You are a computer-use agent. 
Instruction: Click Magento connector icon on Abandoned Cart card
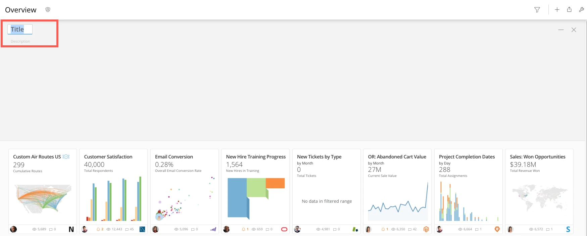(426, 229)
